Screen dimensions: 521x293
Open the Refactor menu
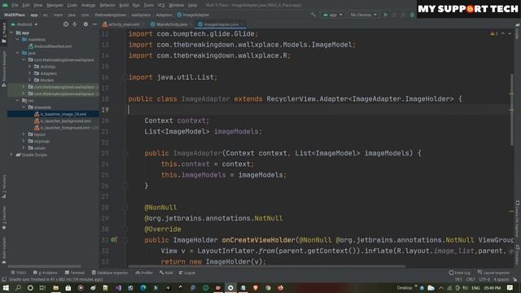click(107, 6)
